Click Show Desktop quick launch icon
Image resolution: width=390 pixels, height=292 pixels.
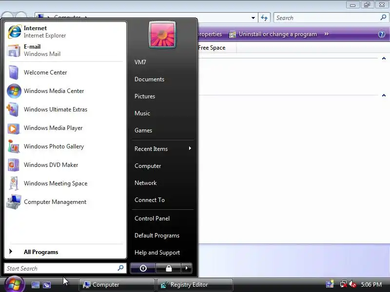click(35, 285)
